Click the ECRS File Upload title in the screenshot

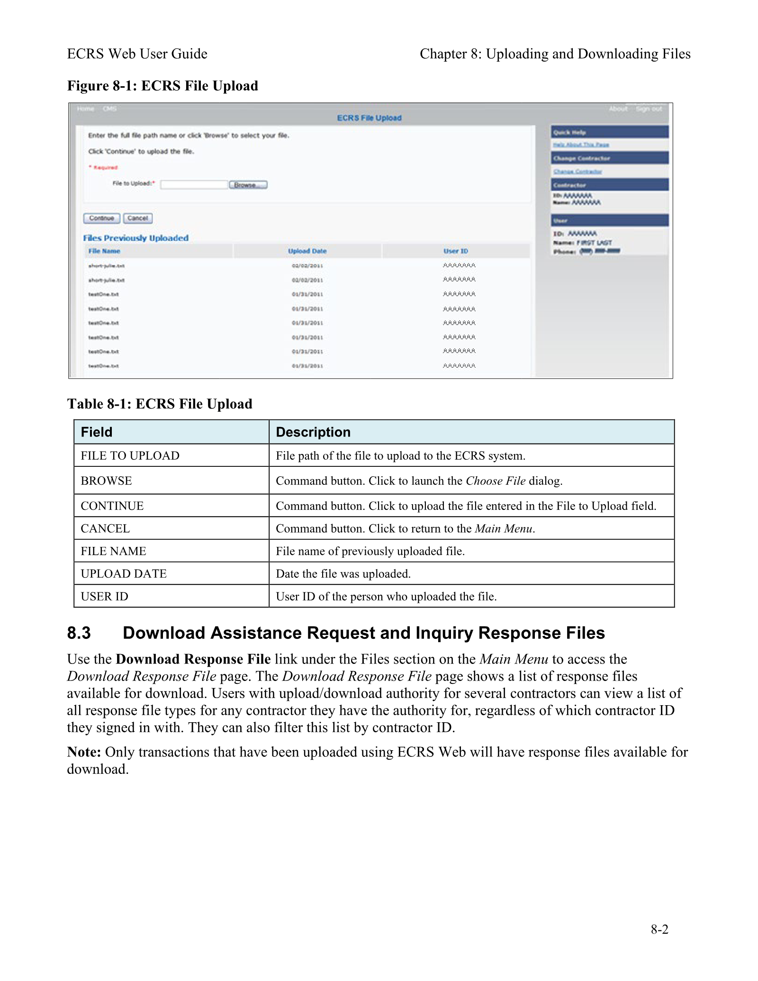pos(370,118)
